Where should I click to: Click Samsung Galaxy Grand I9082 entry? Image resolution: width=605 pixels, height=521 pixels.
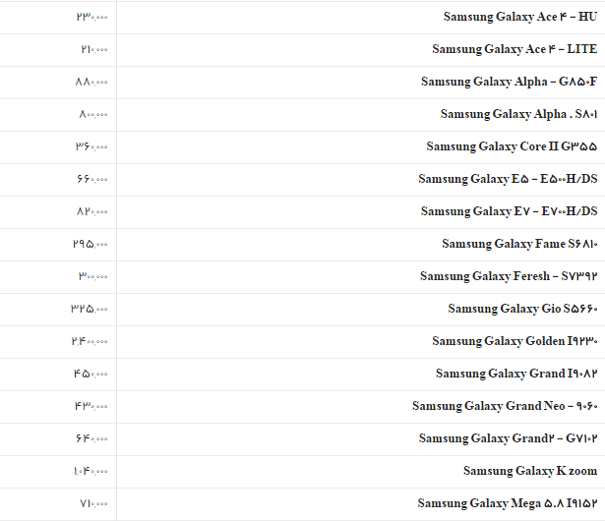pyautogui.click(x=516, y=374)
